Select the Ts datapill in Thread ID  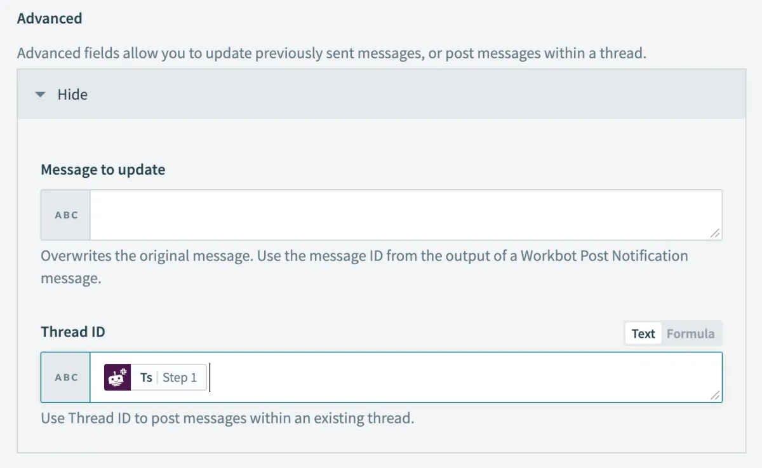coord(147,377)
